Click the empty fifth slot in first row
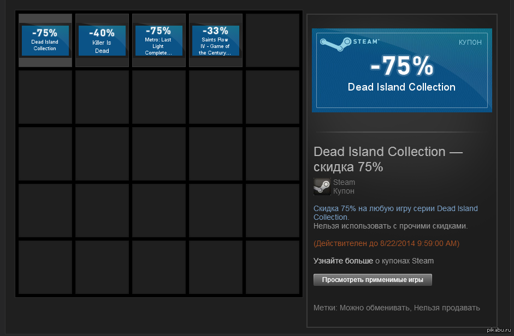The width and height of the screenshot is (514, 336). pos(273,40)
